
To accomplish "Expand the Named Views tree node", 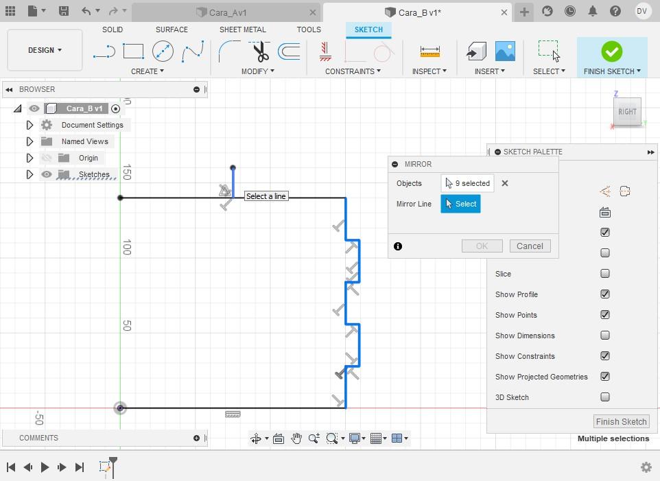I will tap(30, 141).
